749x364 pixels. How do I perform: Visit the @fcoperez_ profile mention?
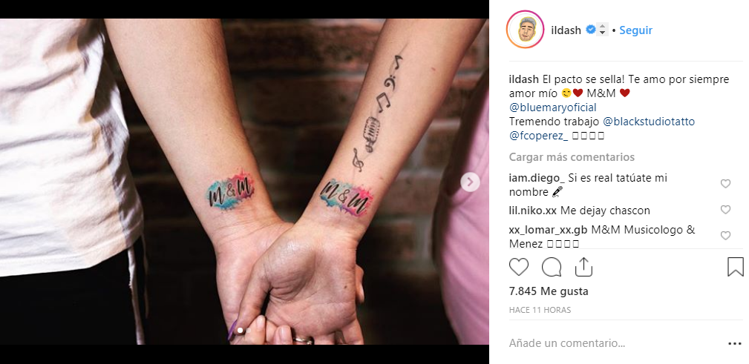[539, 136]
